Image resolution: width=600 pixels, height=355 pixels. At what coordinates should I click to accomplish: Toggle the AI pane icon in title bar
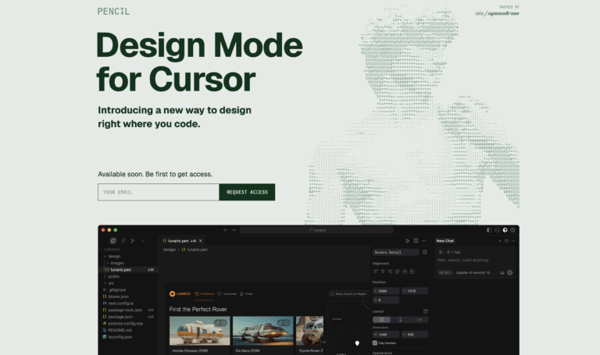(x=505, y=230)
